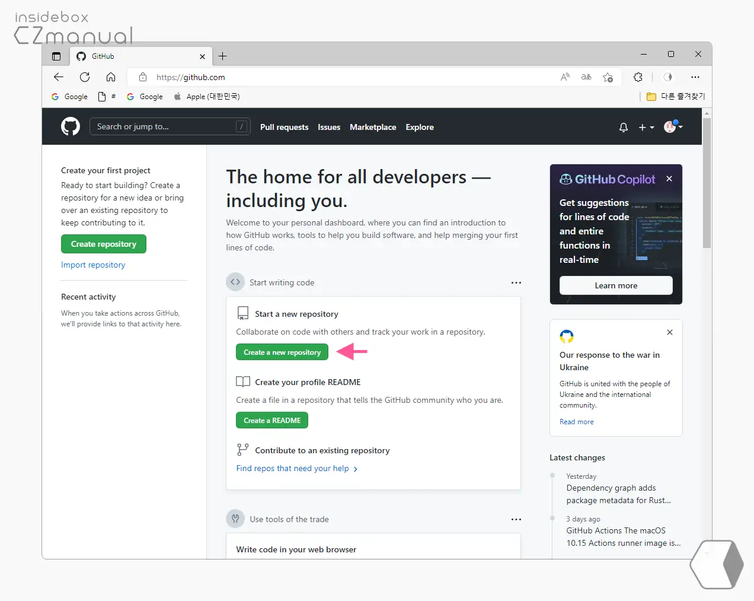Dismiss the Ukraine response card

(670, 332)
